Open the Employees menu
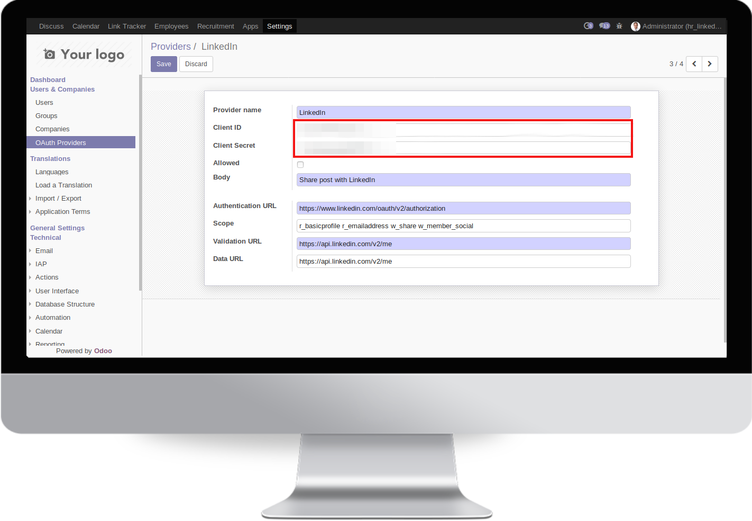Screen dimensions: 752x521 pyautogui.click(x=171, y=26)
